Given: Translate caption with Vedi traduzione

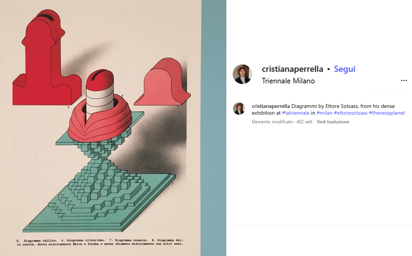Looking at the screenshot, I should click(333, 122).
